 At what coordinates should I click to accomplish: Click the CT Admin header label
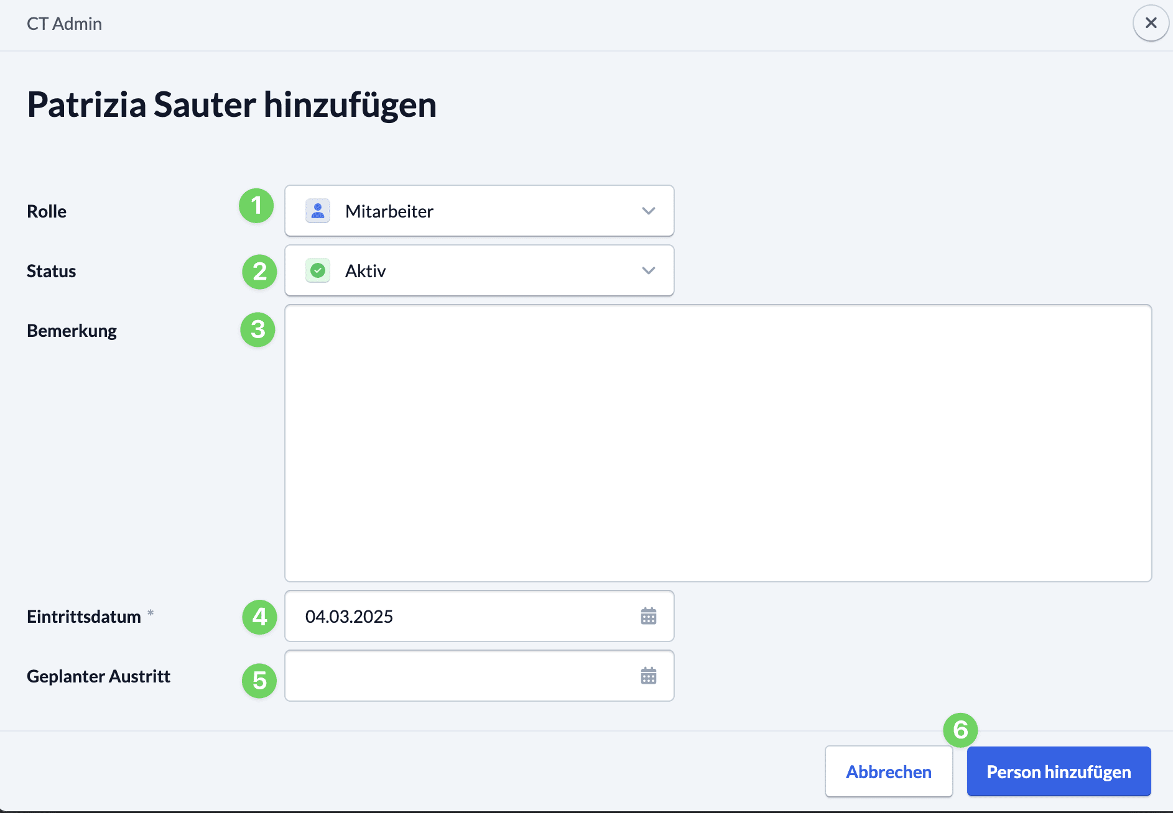click(64, 24)
